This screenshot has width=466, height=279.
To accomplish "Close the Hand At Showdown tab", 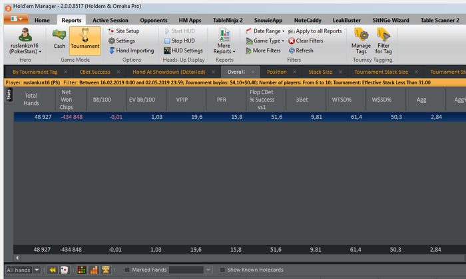I will (214, 72).
